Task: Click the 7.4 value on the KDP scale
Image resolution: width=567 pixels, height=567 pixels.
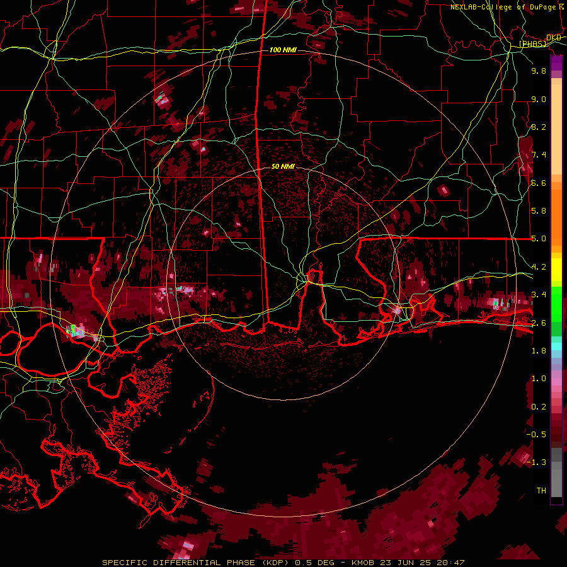Action: (539, 155)
